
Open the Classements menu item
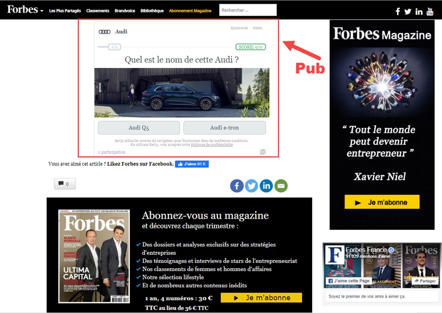[x=98, y=11]
